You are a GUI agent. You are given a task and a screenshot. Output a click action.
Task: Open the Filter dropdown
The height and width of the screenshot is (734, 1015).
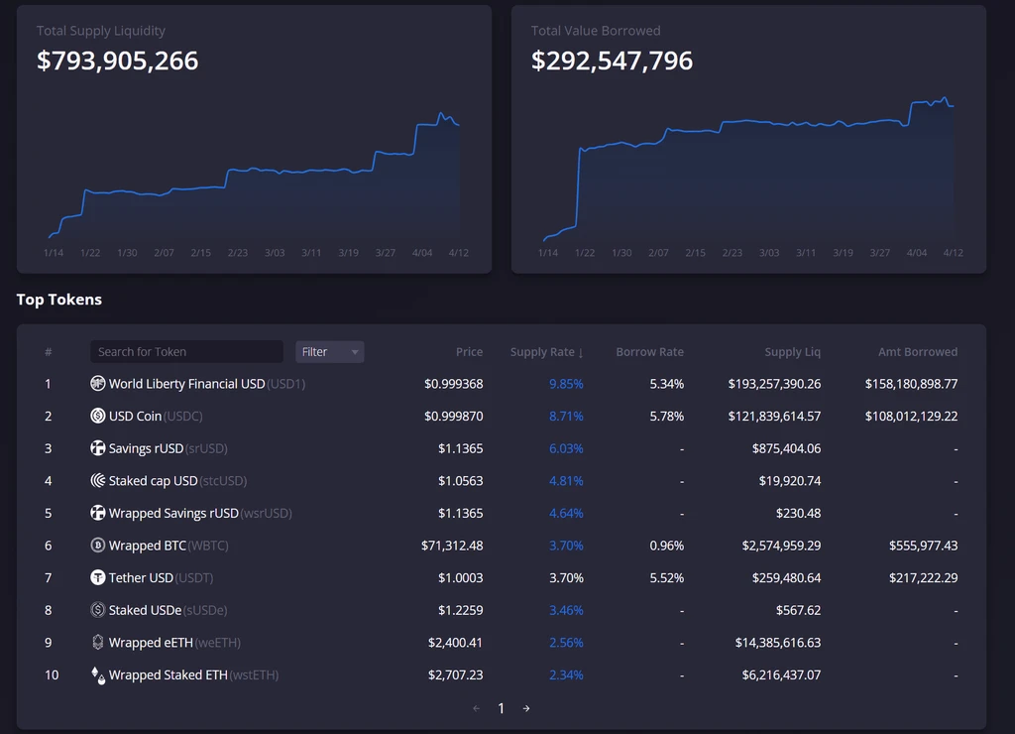click(x=329, y=352)
